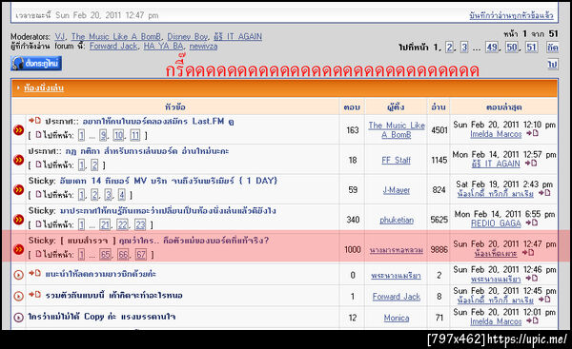
Task: Open last poster REDIO GAGA profile
Action: tap(496, 223)
